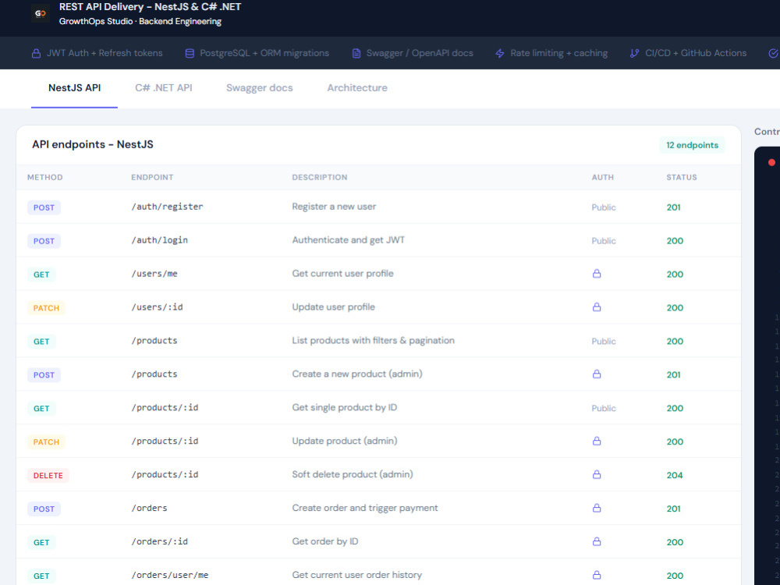
Task: Click the /orders/user/me endpoint text
Action: pyautogui.click(x=170, y=575)
